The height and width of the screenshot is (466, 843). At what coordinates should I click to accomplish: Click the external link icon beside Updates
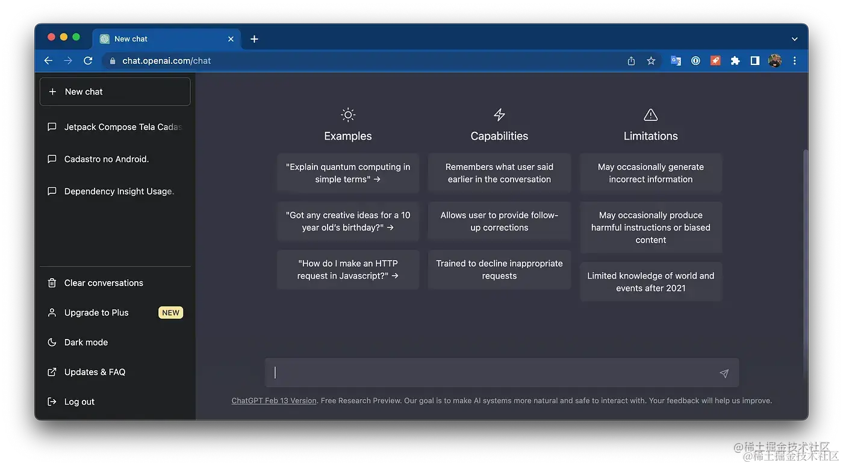click(52, 372)
